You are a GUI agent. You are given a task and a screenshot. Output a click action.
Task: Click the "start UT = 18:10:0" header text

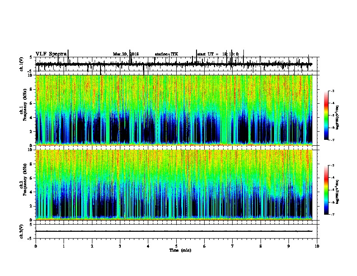(218, 54)
